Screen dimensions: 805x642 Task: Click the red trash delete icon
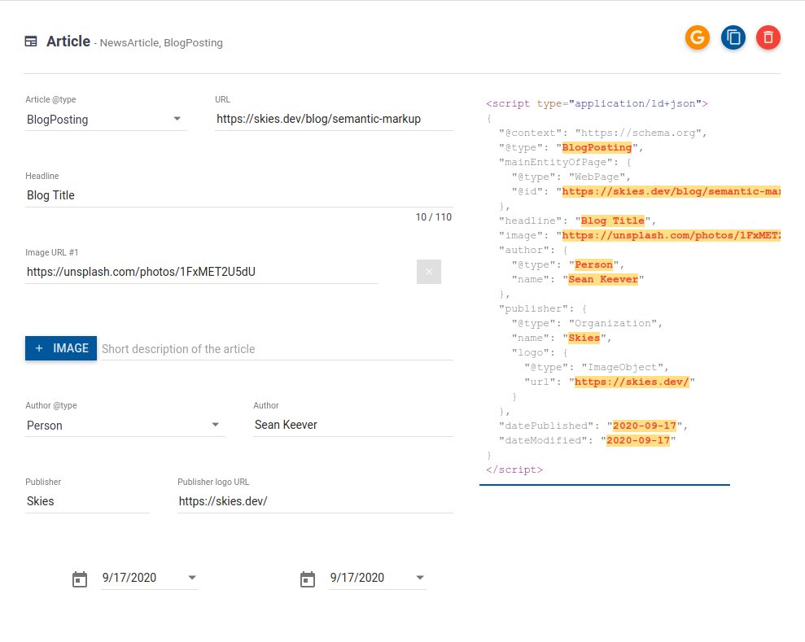pyautogui.click(x=768, y=37)
